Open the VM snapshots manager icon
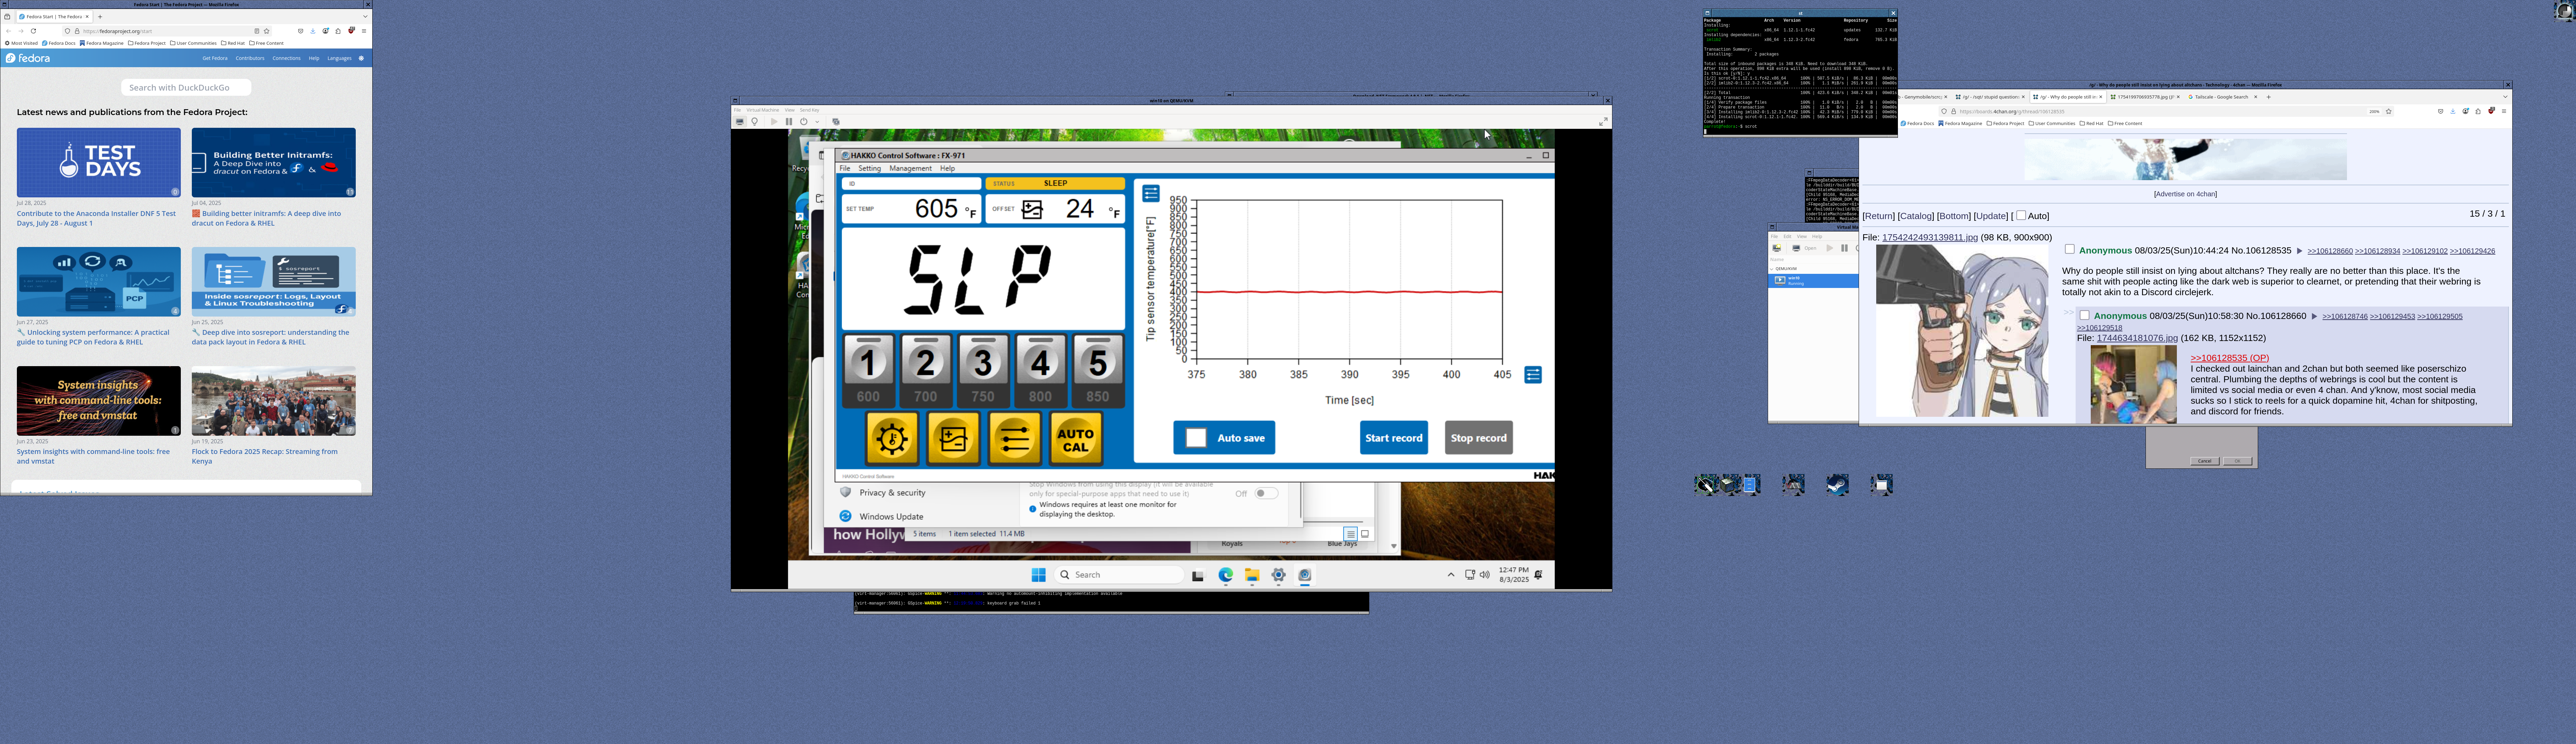The height and width of the screenshot is (744, 2576). coord(836,122)
